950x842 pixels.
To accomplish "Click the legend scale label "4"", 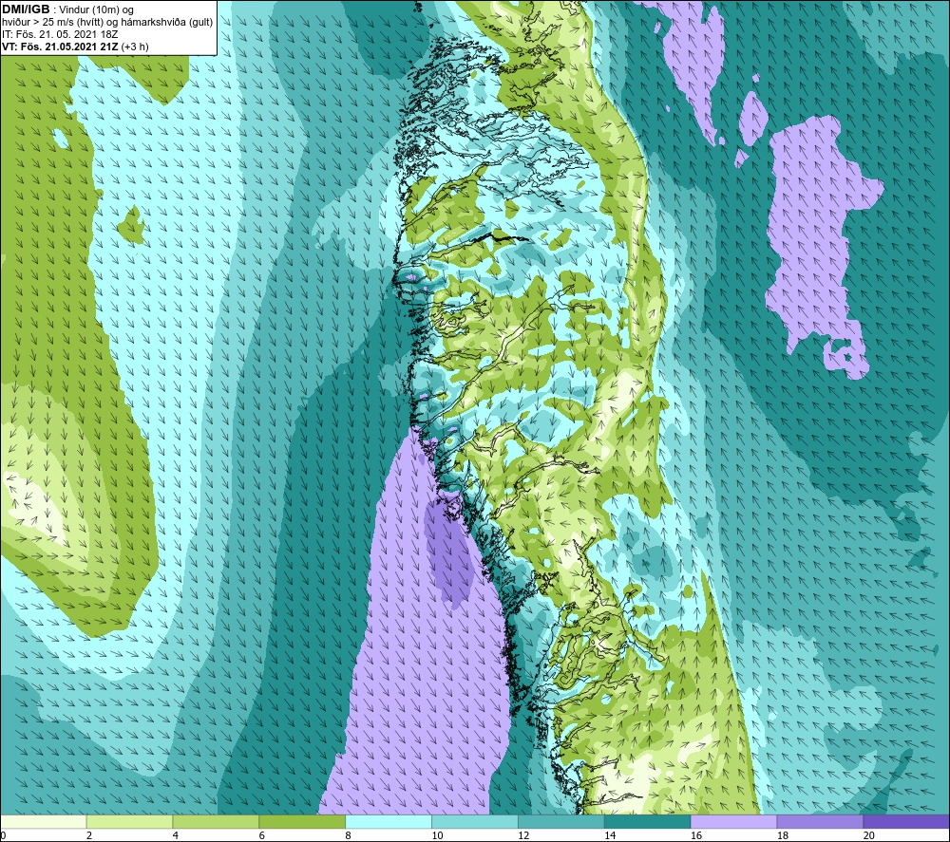I will [176, 835].
